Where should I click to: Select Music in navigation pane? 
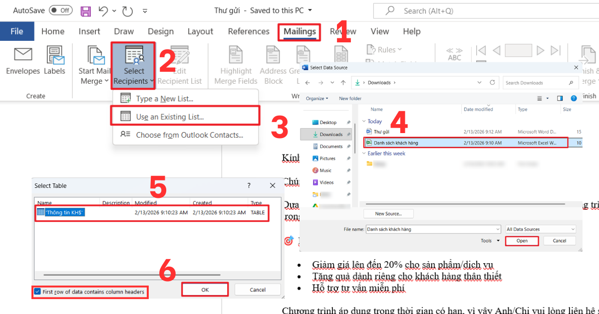coord(325,170)
